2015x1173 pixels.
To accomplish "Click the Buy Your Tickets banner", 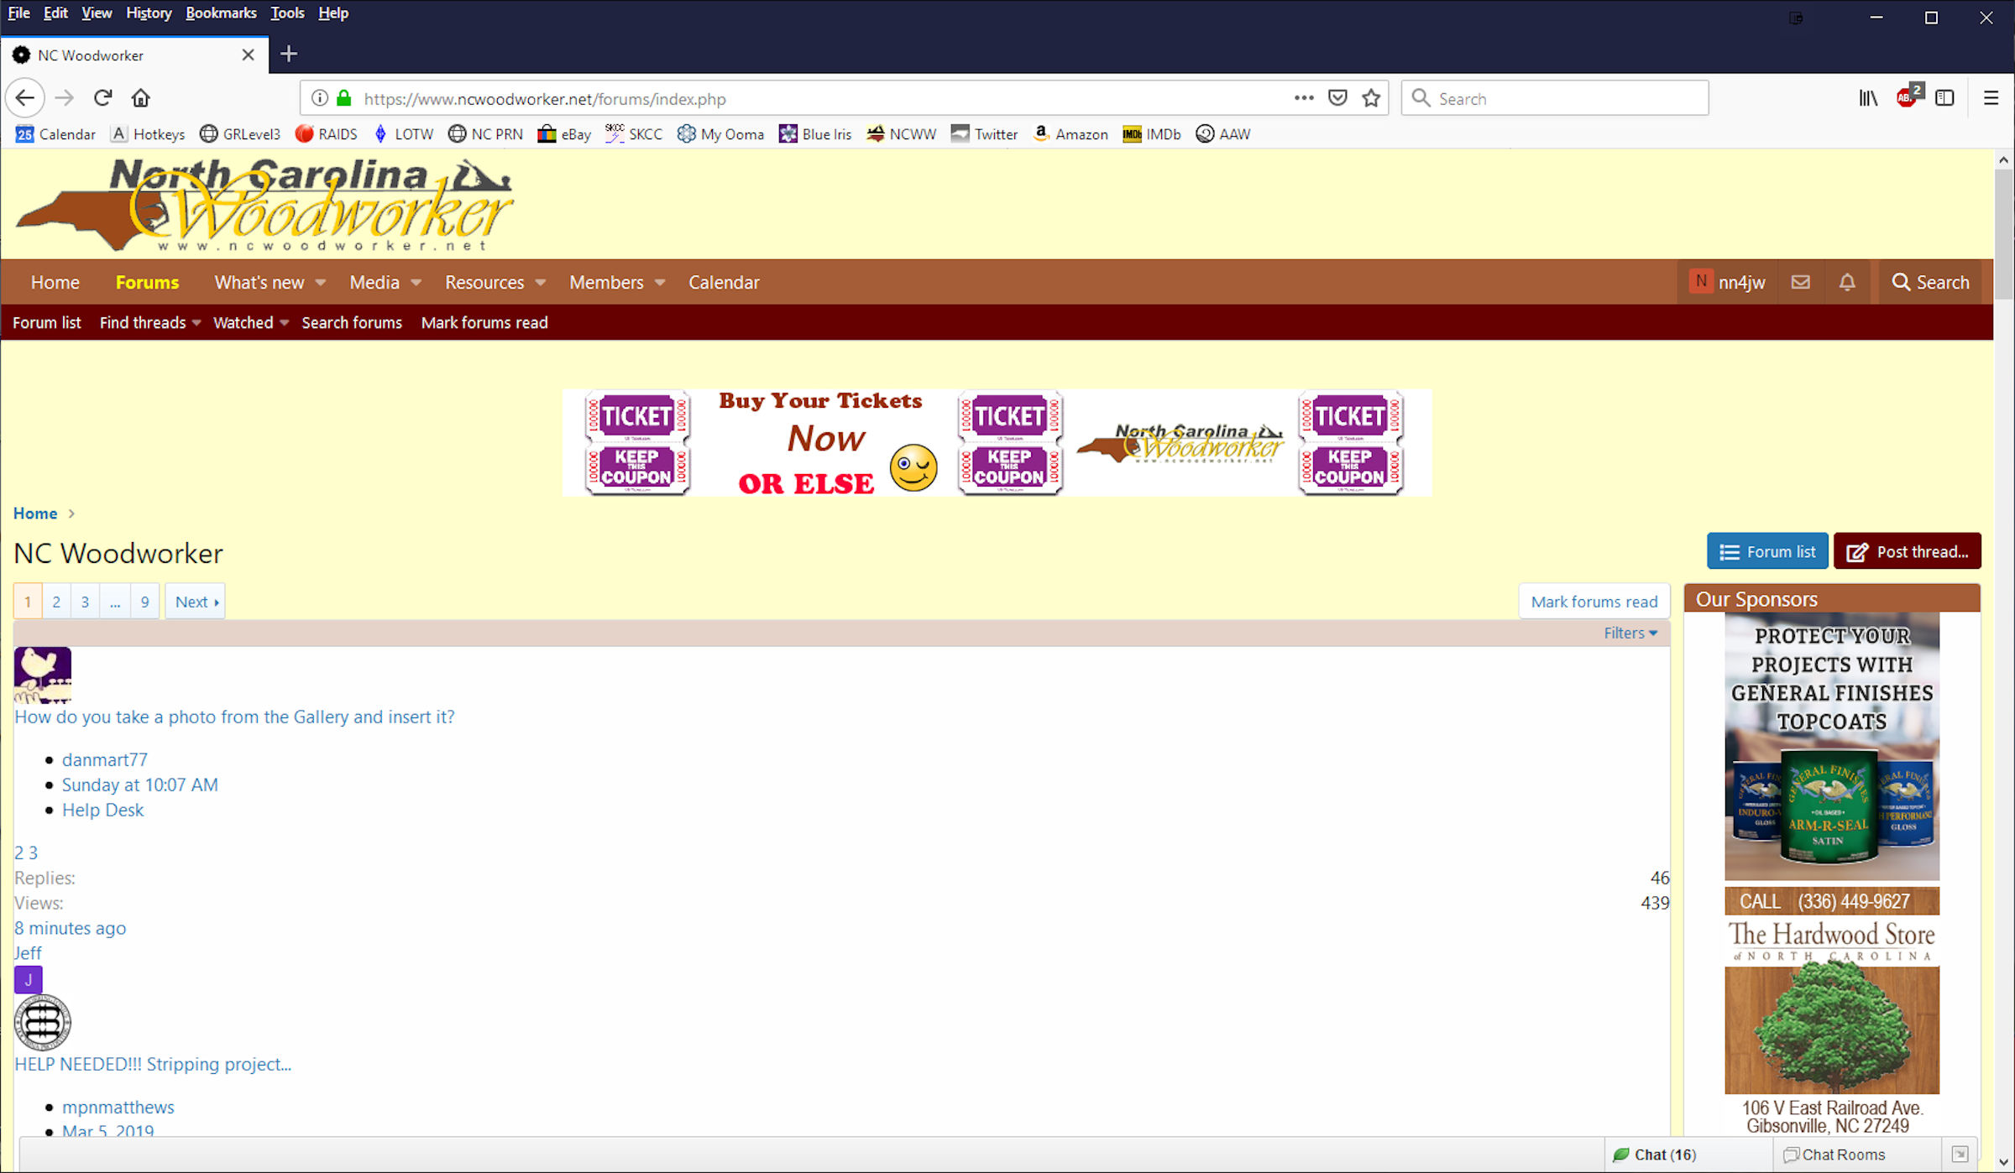I will coord(997,442).
